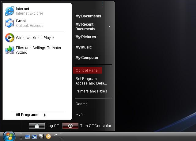Click the E-mail title text
The width and height of the screenshot is (196, 141).
click(21, 21)
